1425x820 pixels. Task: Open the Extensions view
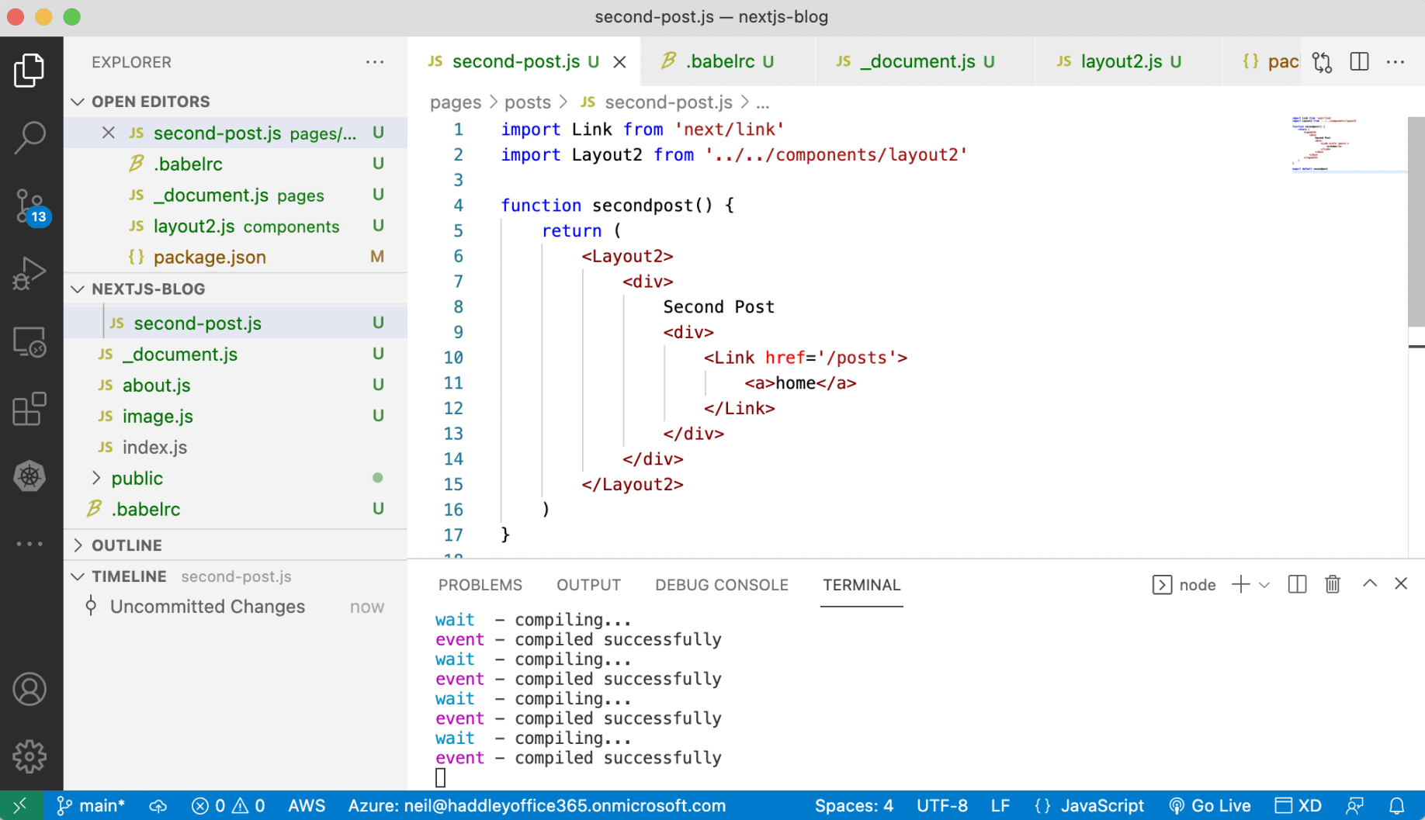point(30,409)
